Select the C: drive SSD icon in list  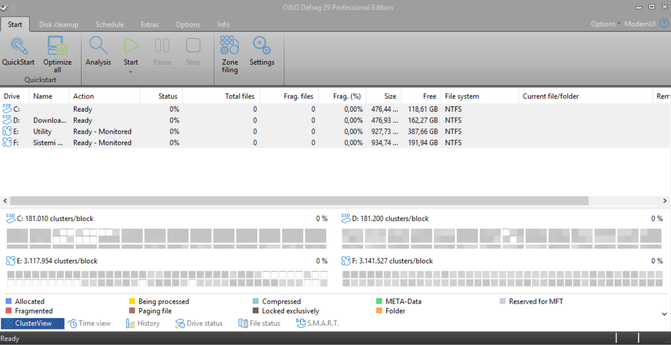pos(7,109)
